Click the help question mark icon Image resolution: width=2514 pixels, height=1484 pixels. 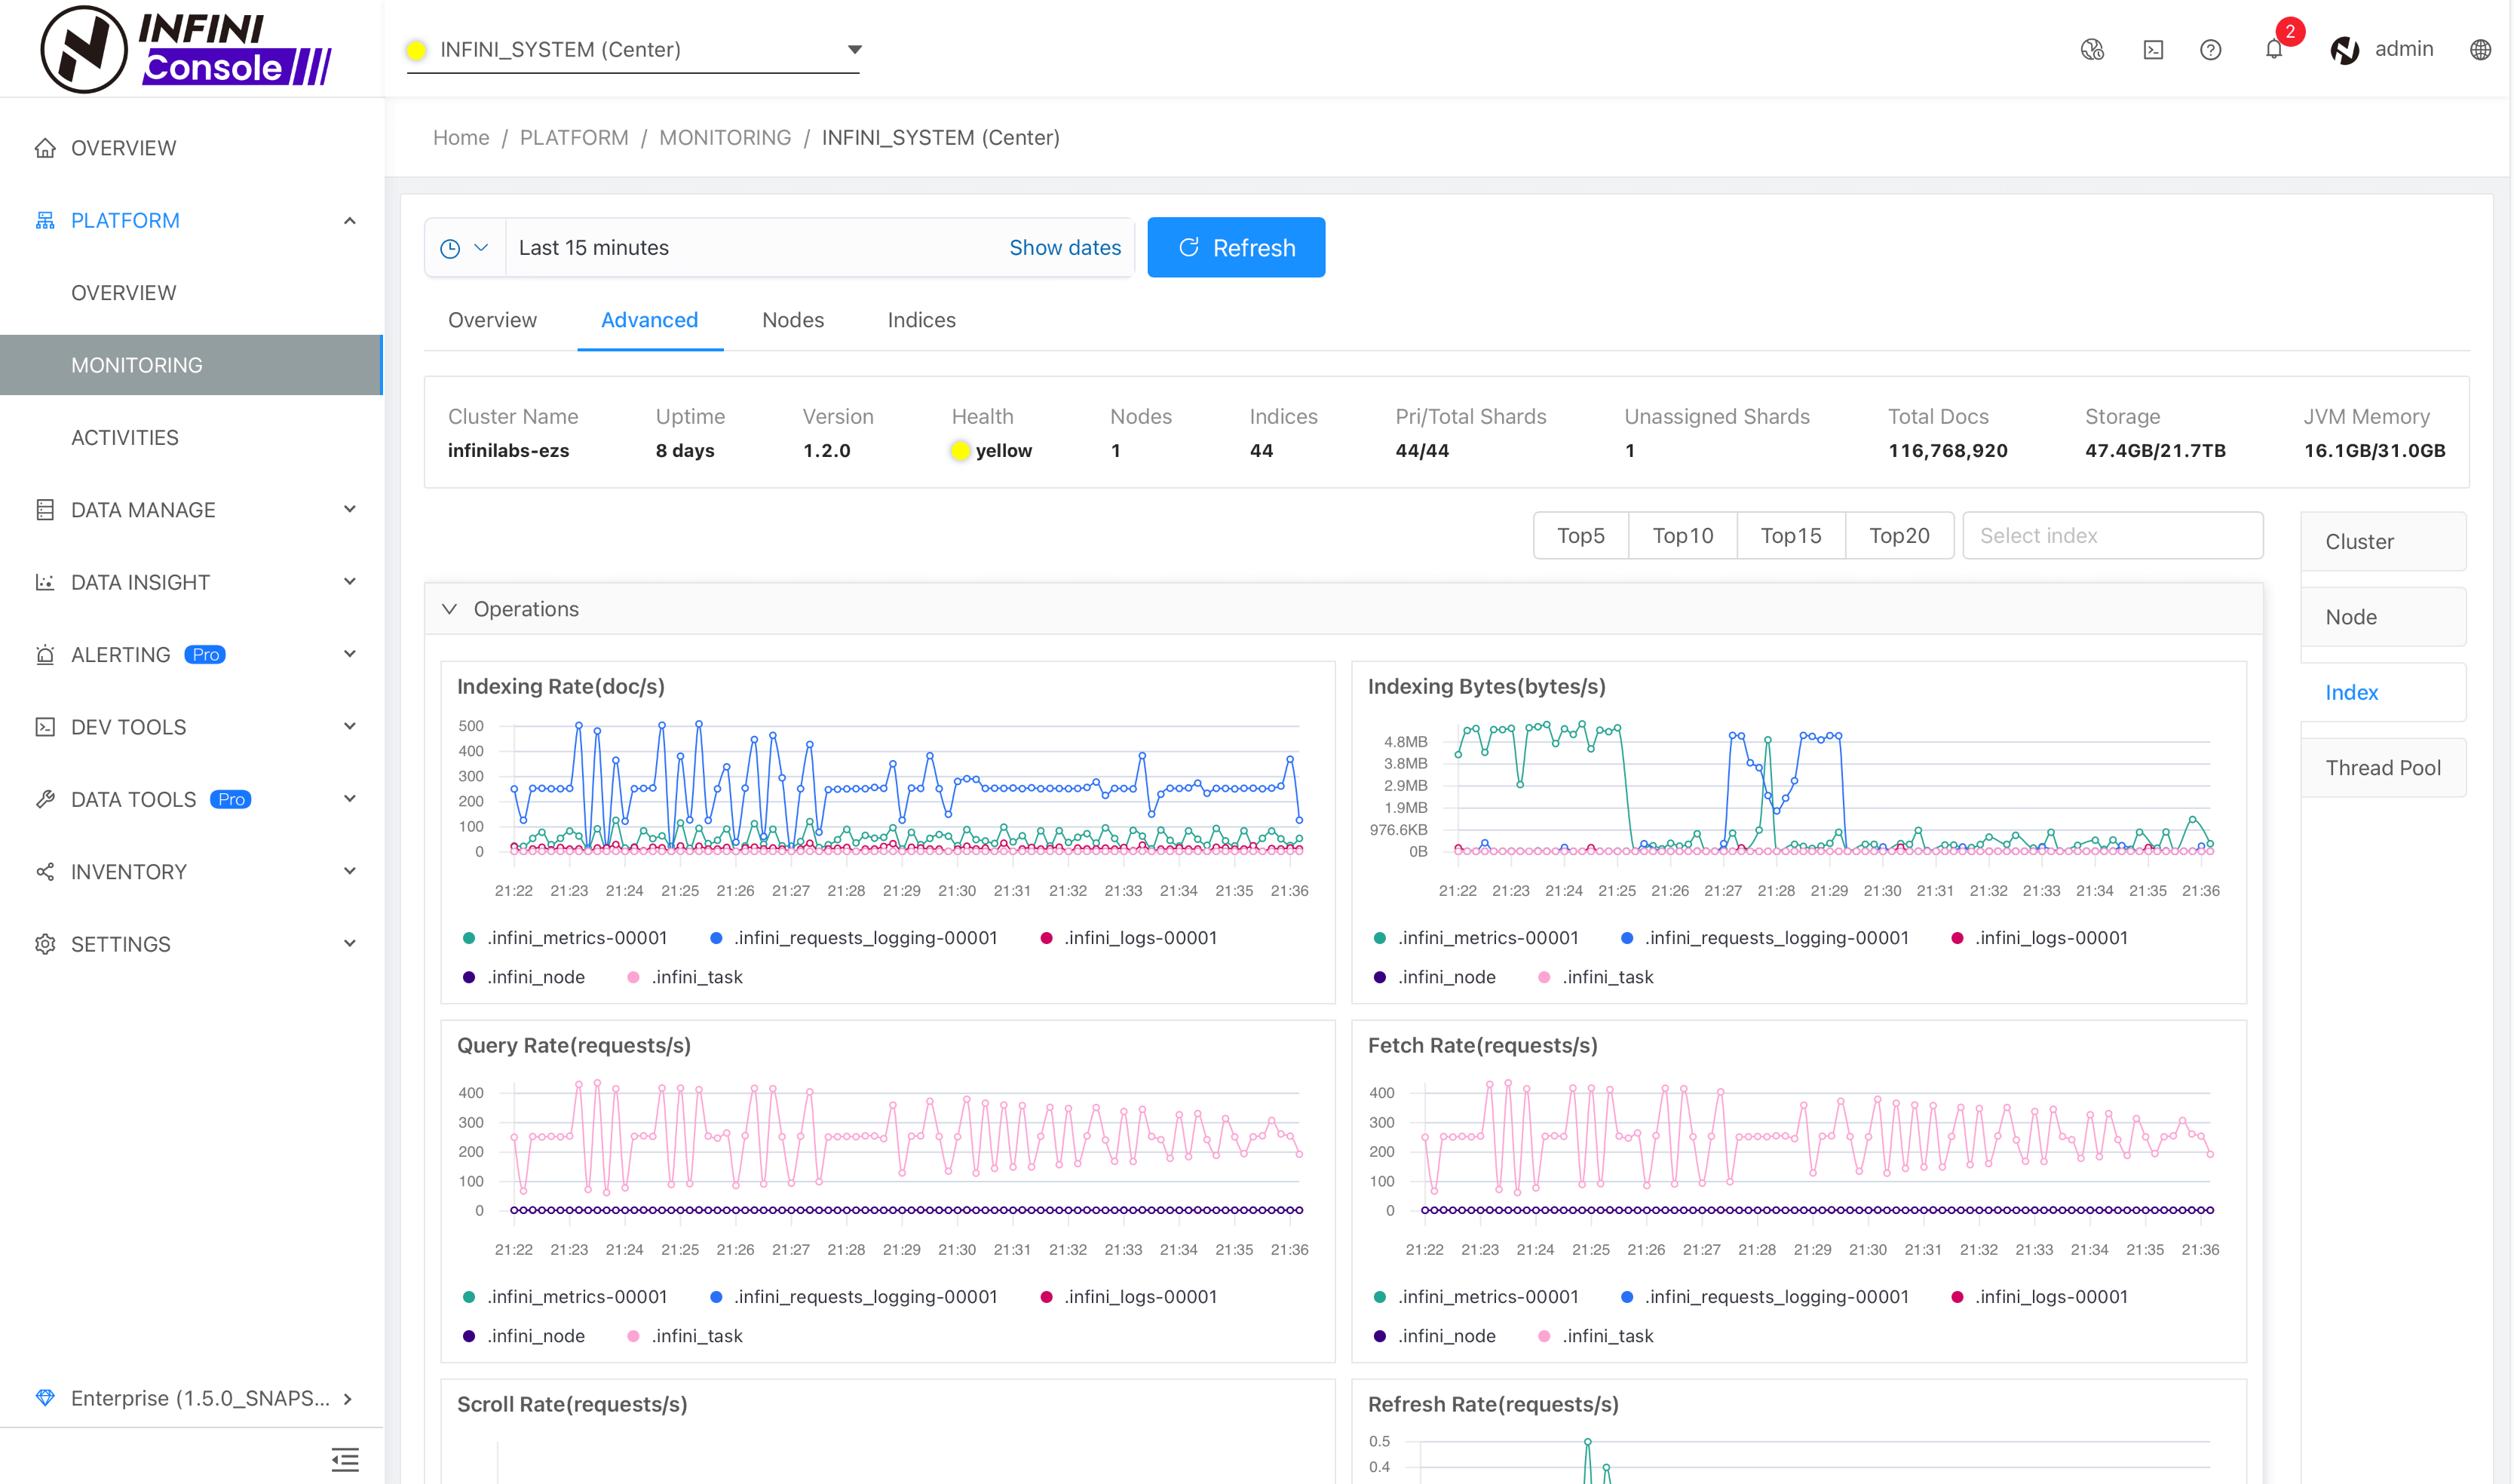click(x=2211, y=49)
